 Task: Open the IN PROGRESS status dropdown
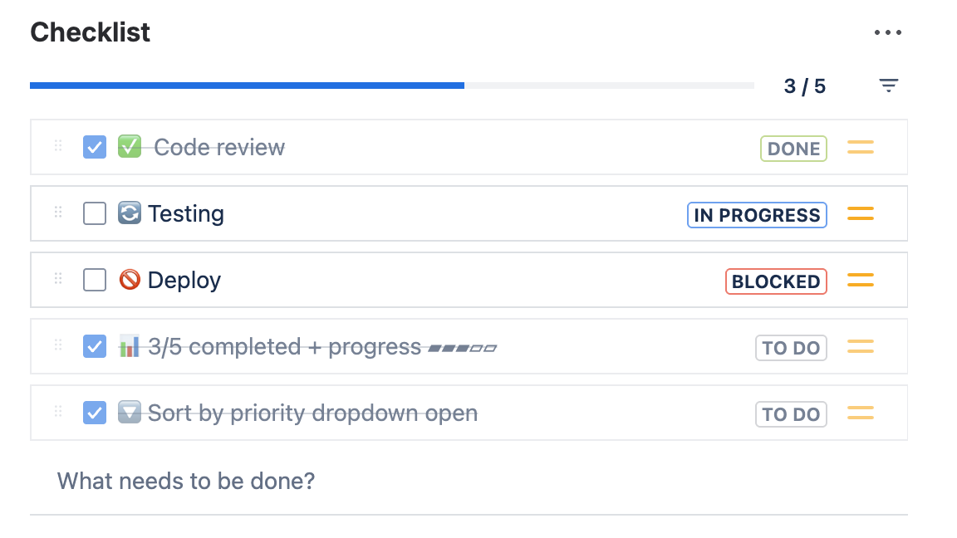click(757, 215)
